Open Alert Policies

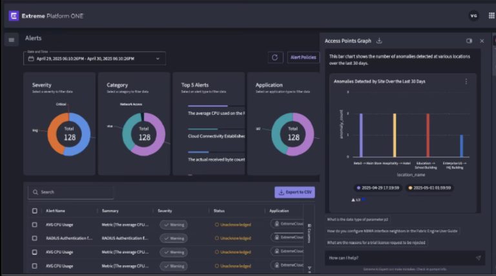(x=303, y=57)
